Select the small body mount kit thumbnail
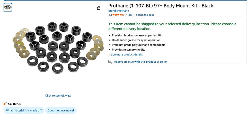The image size is (247, 114). pyautogui.click(x=8, y=7)
